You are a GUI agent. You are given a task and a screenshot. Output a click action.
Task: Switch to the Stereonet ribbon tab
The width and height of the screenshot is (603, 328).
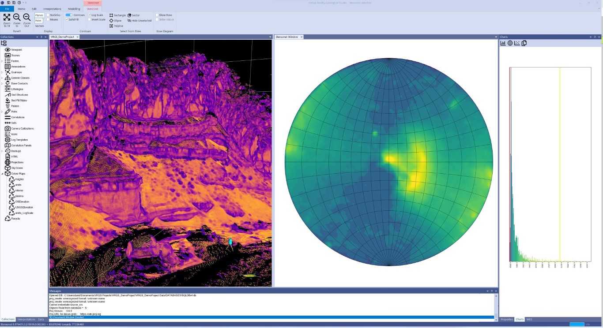tap(93, 8)
